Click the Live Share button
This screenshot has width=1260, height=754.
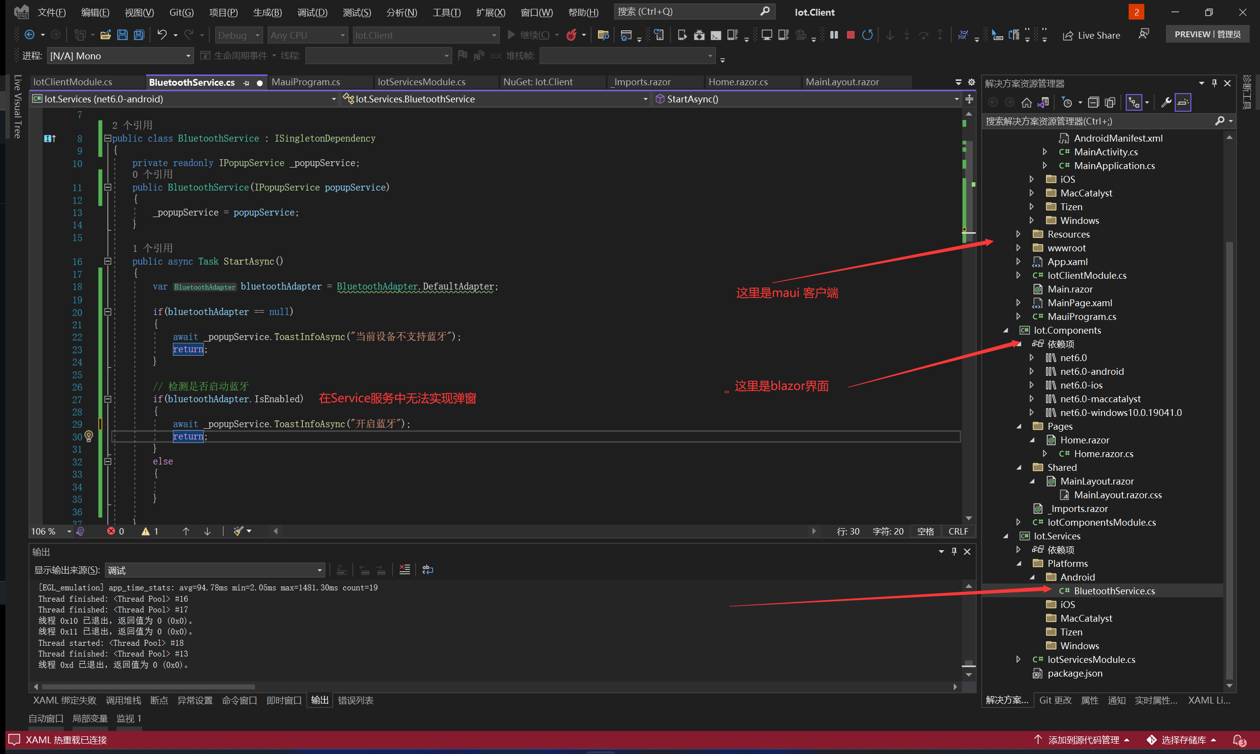click(1092, 35)
